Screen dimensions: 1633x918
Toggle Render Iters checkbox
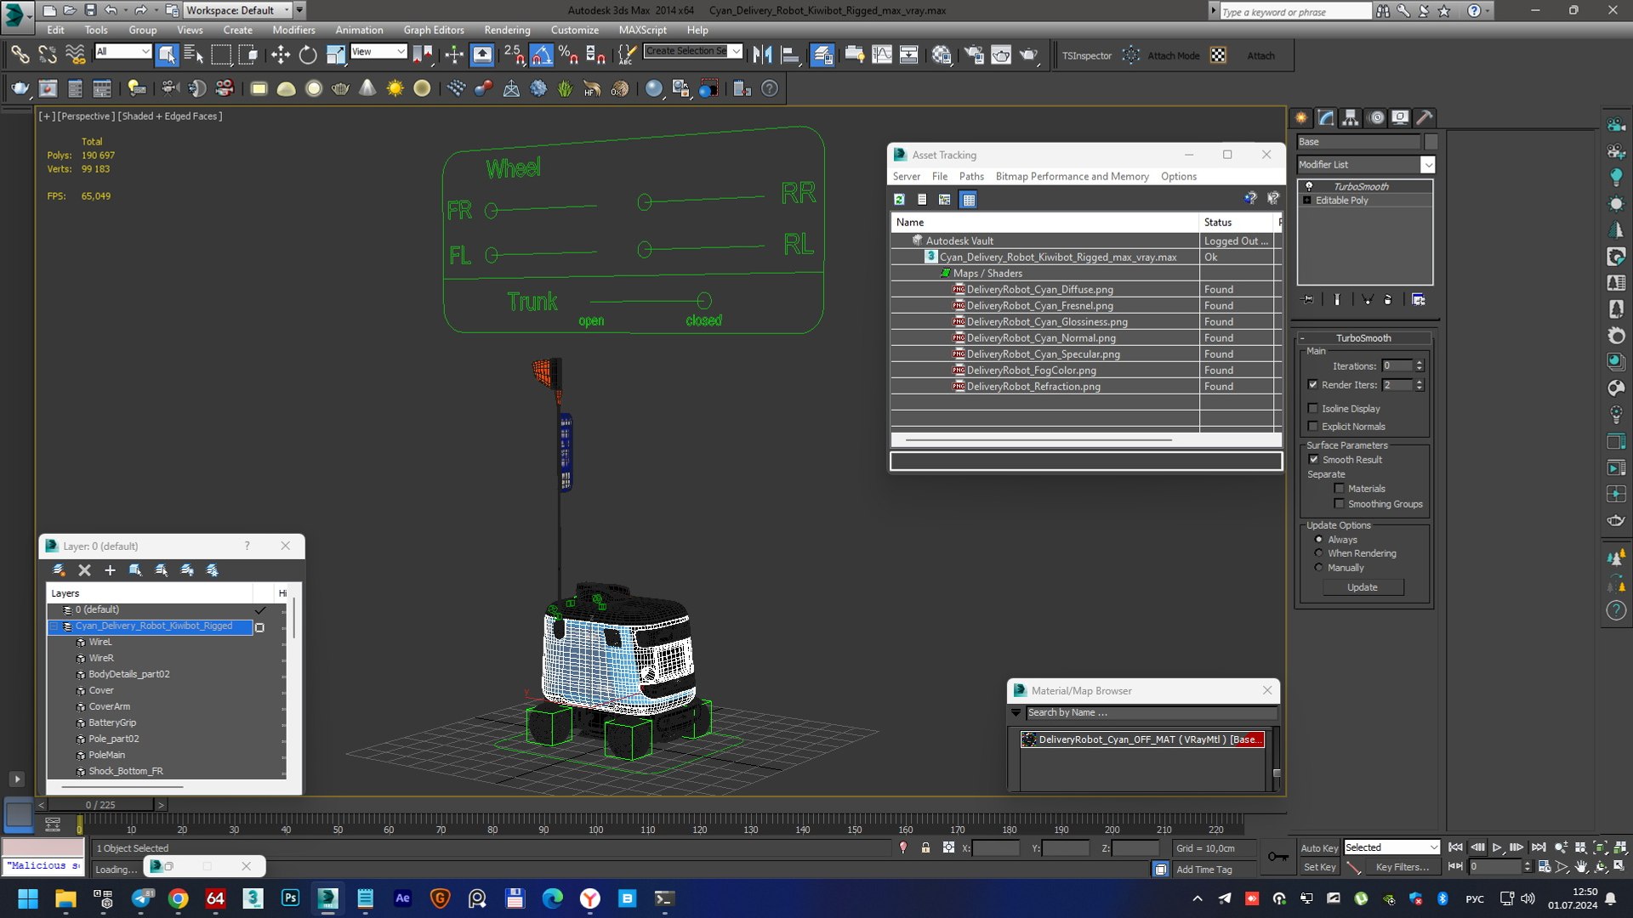(1313, 385)
